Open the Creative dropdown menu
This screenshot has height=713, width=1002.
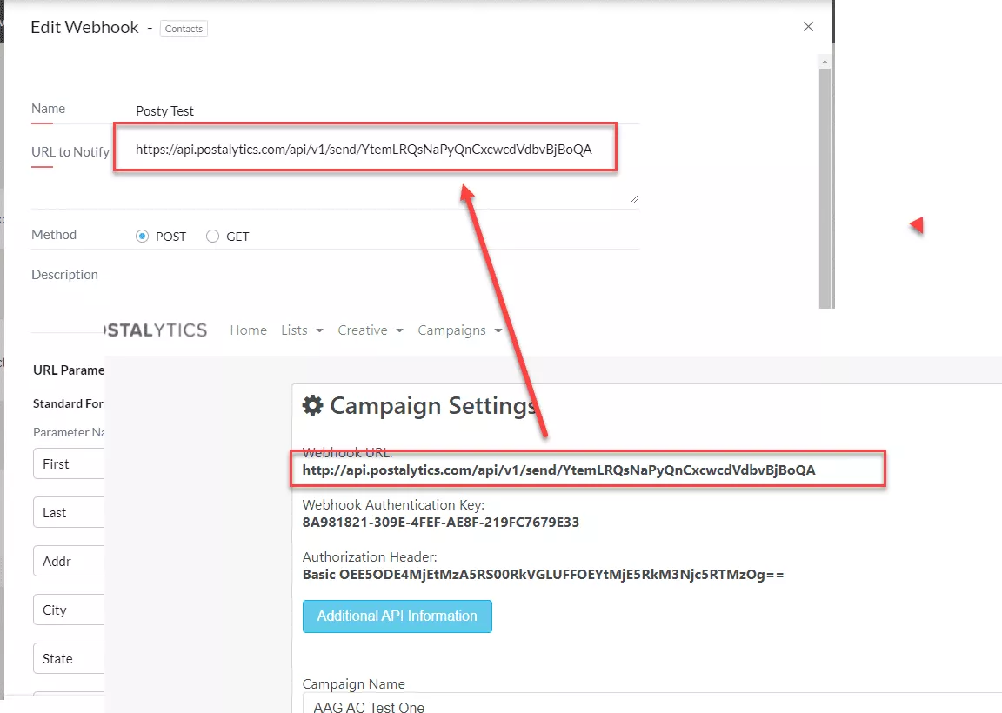pos(371,330)
